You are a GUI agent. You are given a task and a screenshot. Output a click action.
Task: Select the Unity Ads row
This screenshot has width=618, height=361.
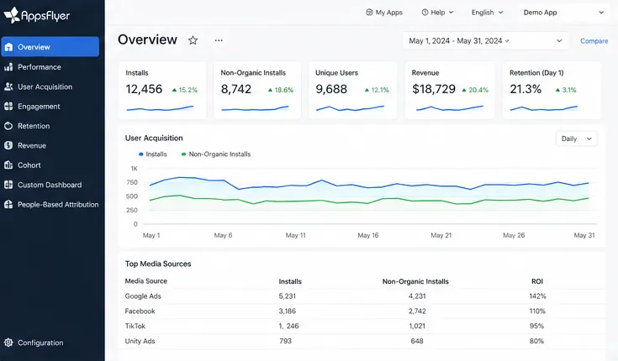[362, 341]
